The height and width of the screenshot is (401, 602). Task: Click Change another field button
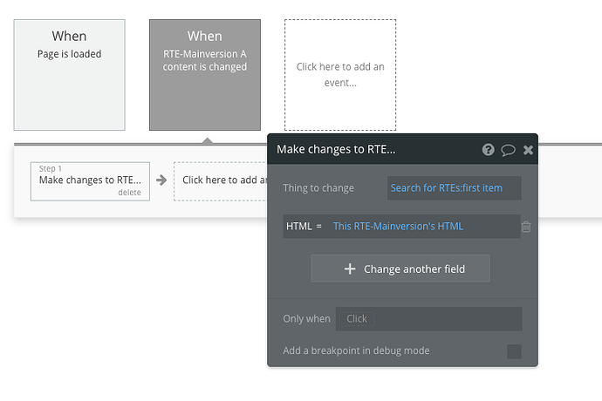[x=400, y=268]
